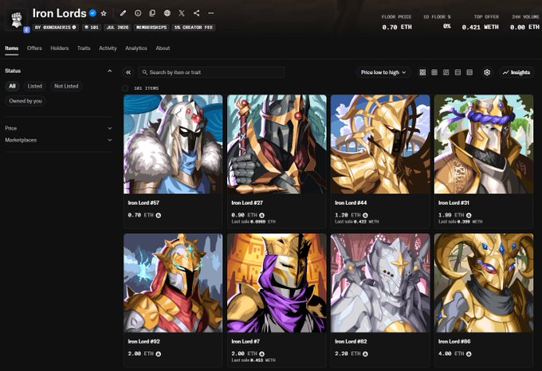Screen dimensions: 542x371
Task: Open the collection info icon
Action: click(138, 13)
